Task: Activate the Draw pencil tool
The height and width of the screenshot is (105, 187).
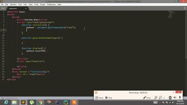Action: click(147, 98)
